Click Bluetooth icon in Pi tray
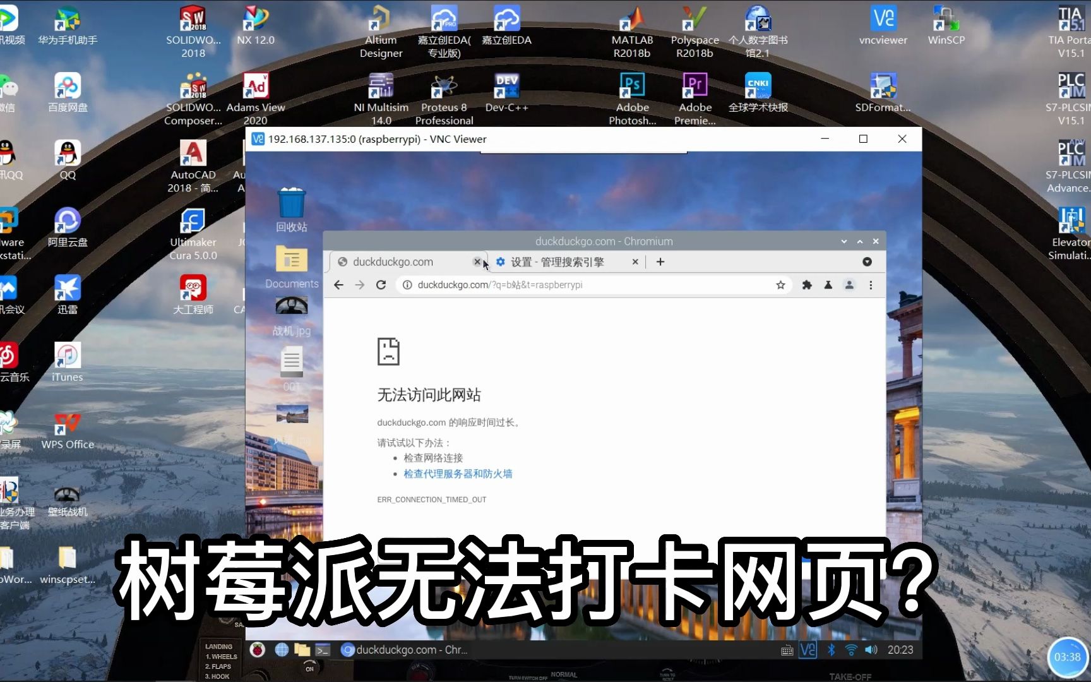Viewport: 1091px width, 682px height. click(x=832, y=650)
